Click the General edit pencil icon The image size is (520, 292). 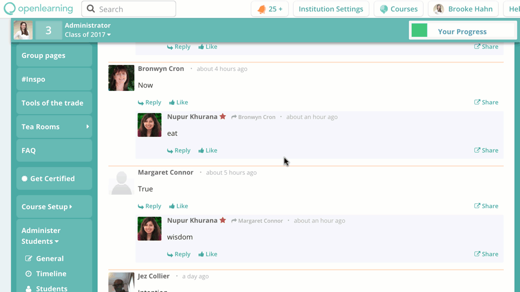tap(29, 258)
